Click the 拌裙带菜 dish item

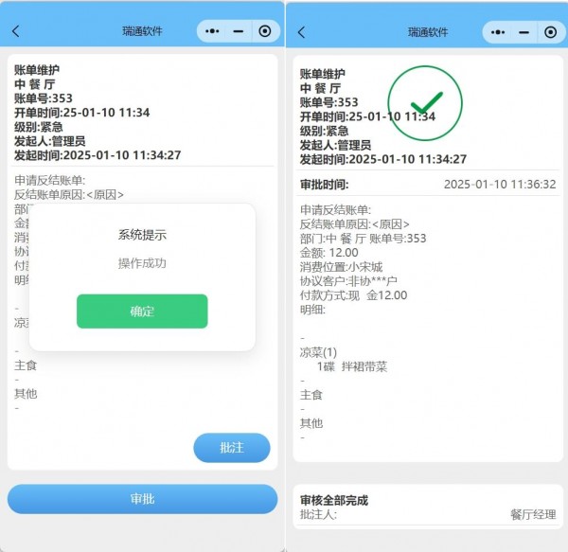point(352,366)
